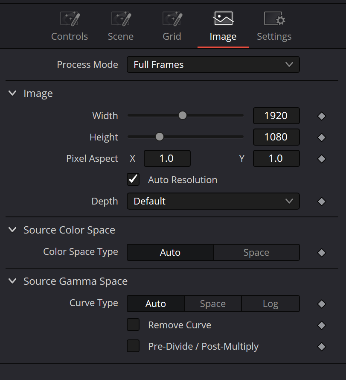Click the Height slider handle
346x380 pixels.
(160, 137)
